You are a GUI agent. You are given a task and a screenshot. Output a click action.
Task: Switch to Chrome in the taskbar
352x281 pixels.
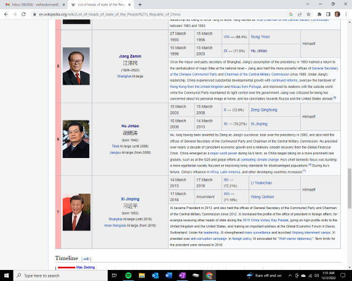click(209, 275)
